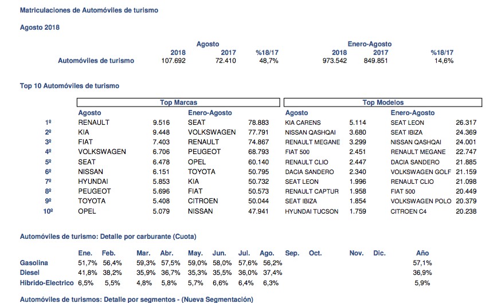Click SEAT LEON year-to-date value 26.317
494x303 pixels.
point(466,123)
